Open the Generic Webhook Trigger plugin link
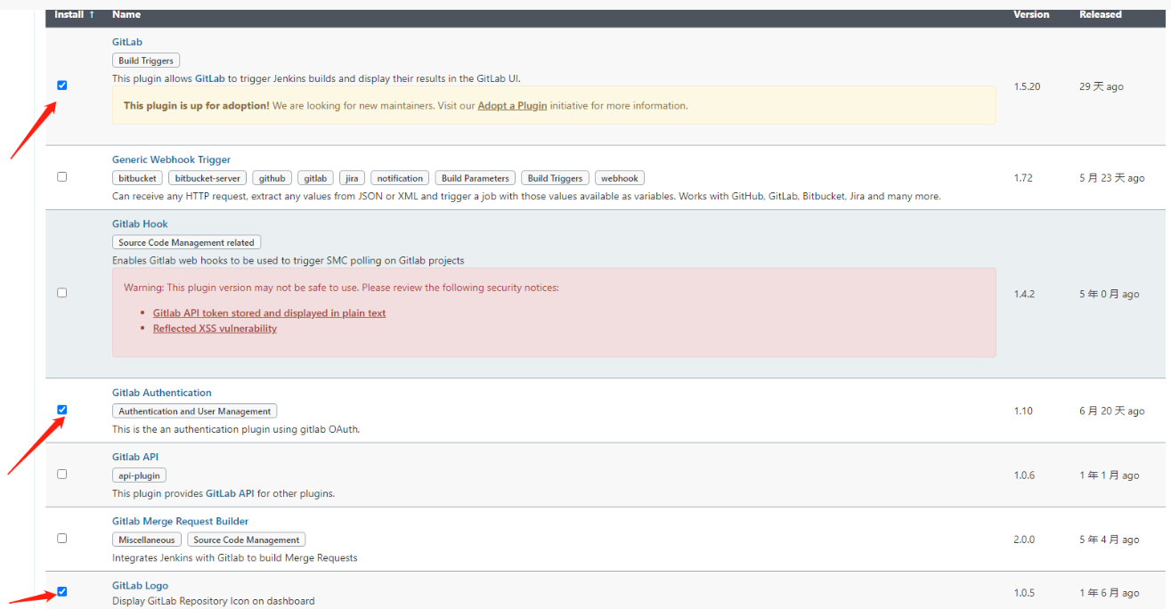 coord(171,159)
